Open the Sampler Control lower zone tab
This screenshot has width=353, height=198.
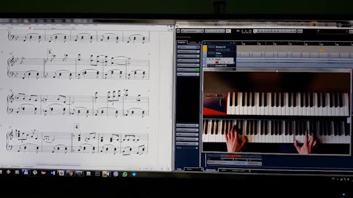pyautogui.click(x=238, y=170)
